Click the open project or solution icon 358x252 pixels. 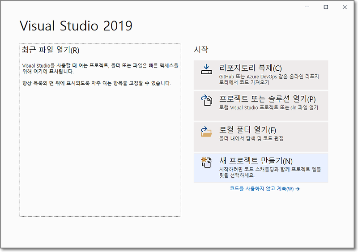[x=206, y=100]
